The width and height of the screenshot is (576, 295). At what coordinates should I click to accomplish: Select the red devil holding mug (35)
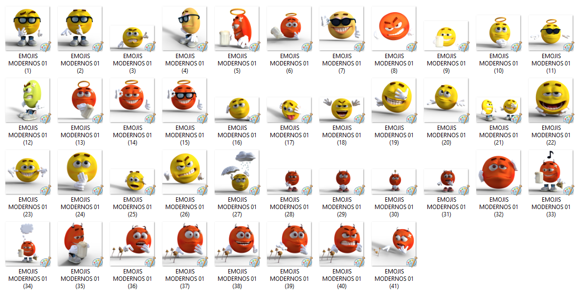80,244
